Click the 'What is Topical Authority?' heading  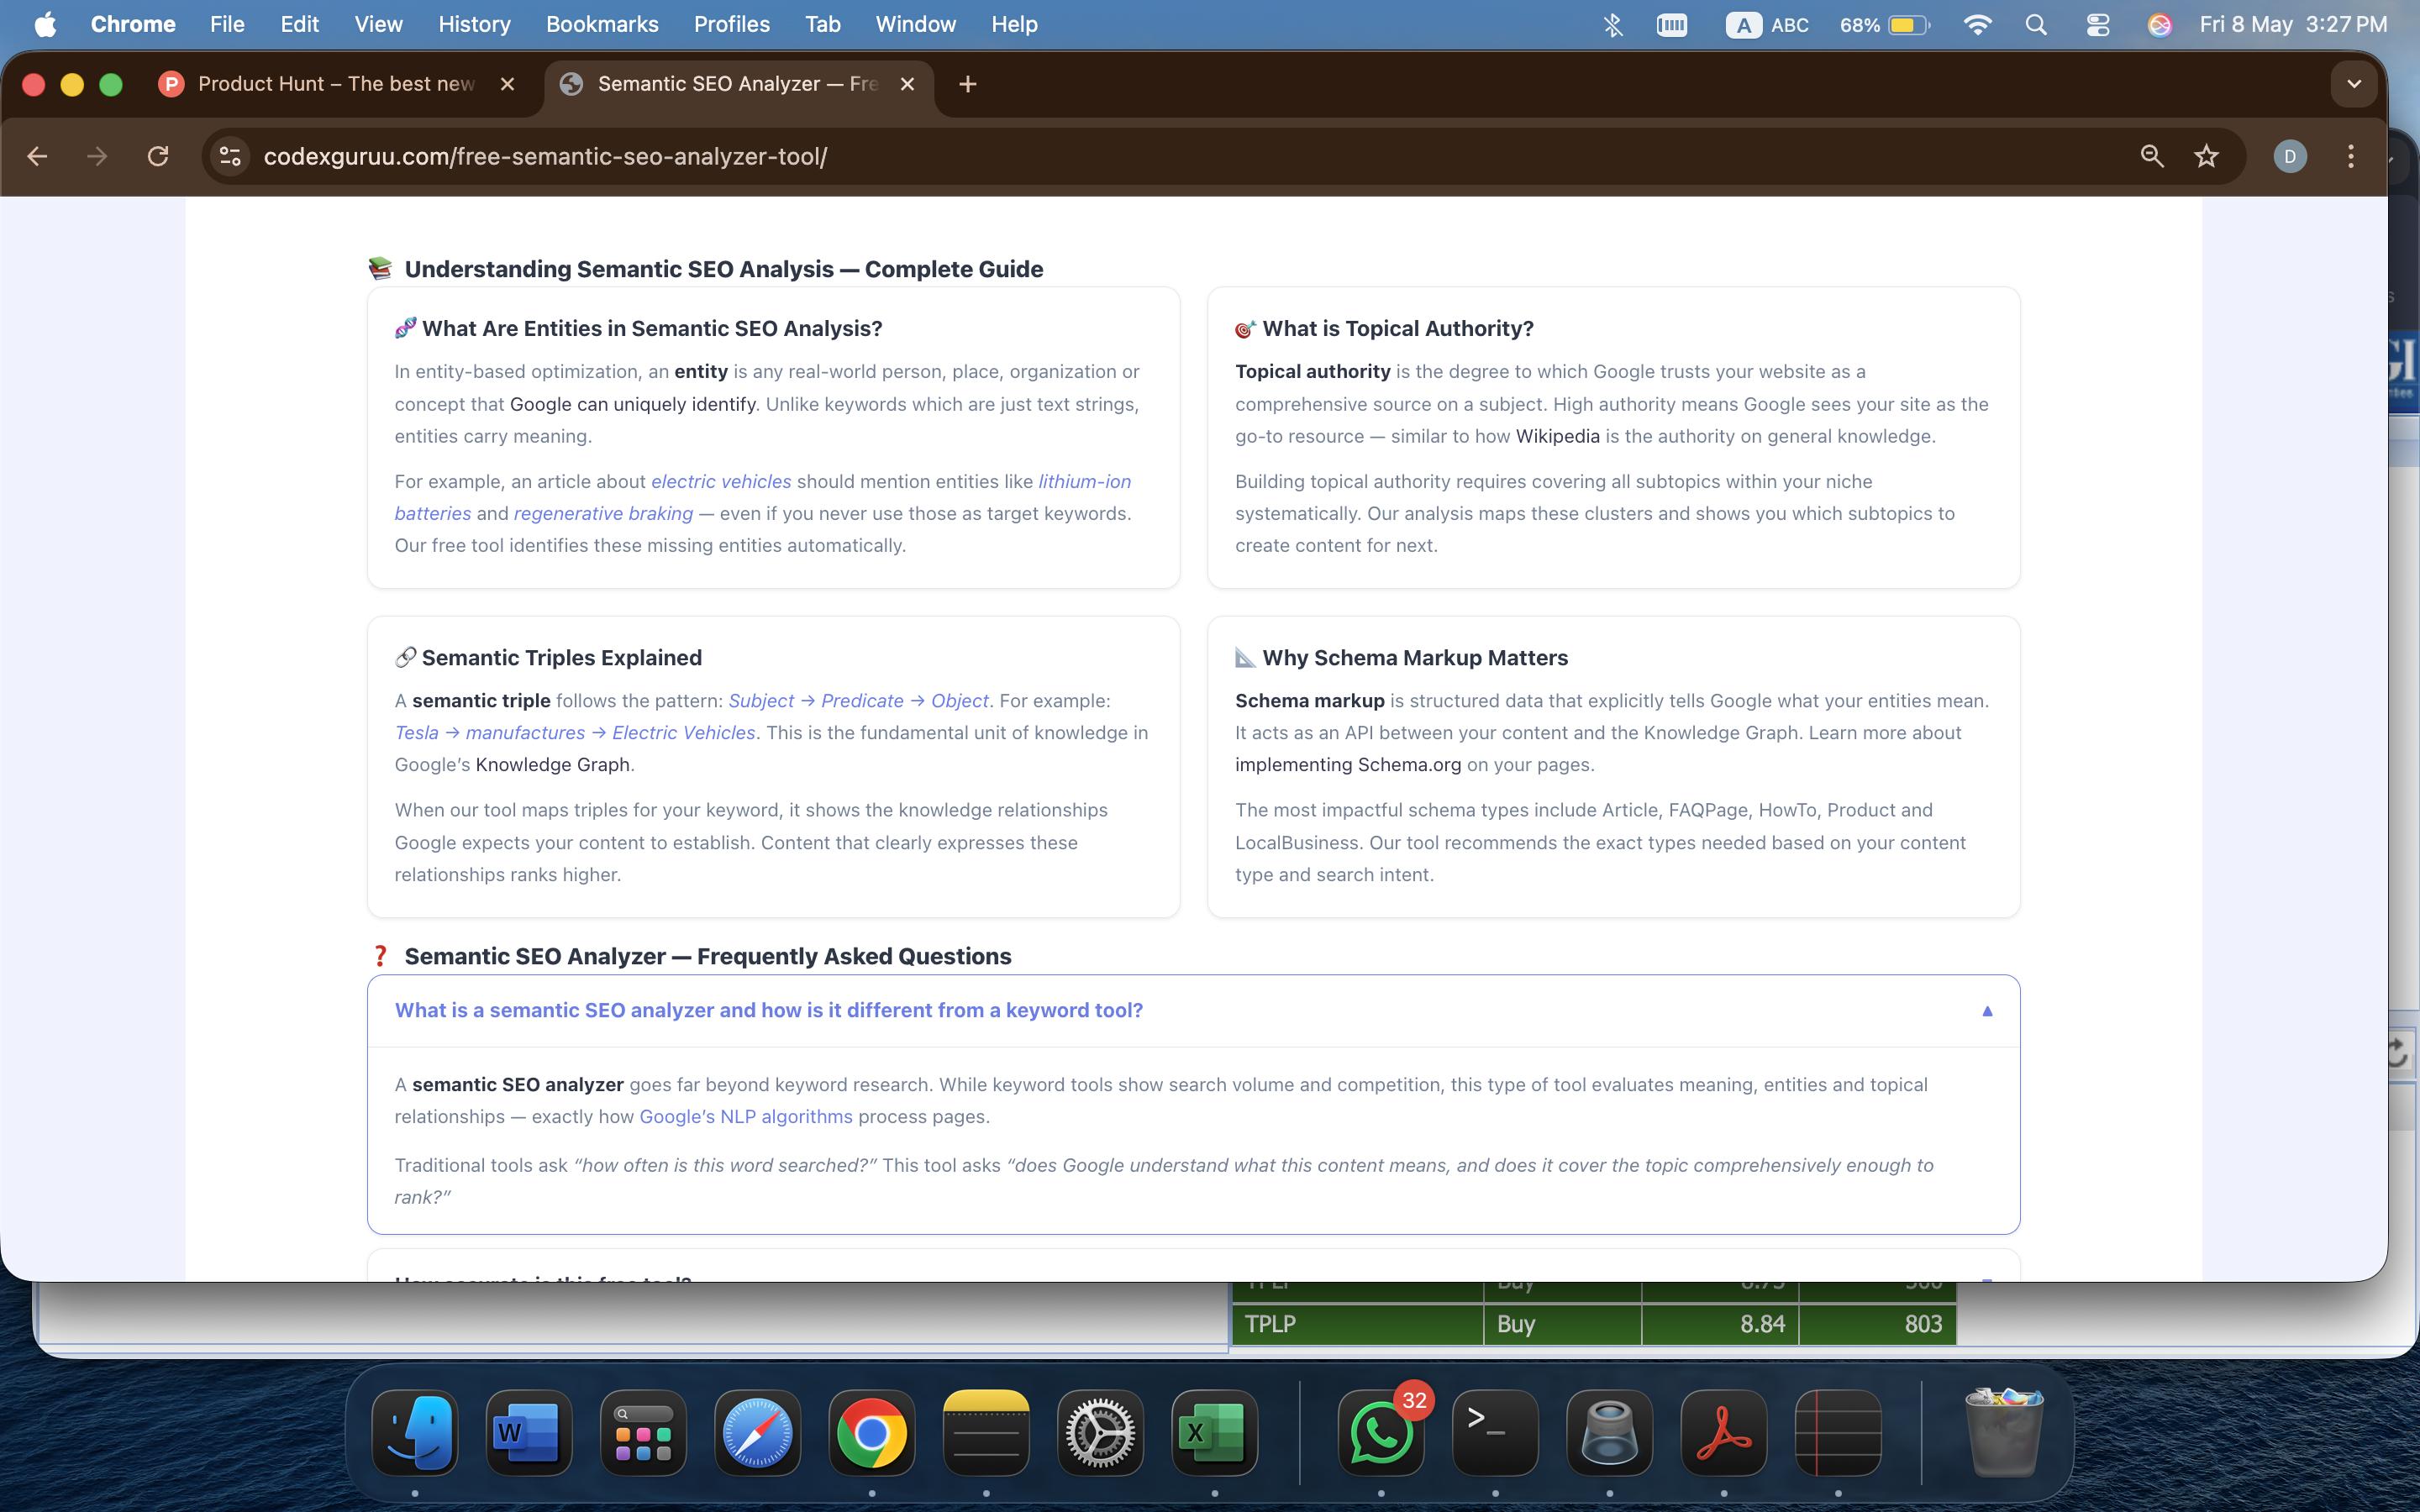coord(1397,328)
